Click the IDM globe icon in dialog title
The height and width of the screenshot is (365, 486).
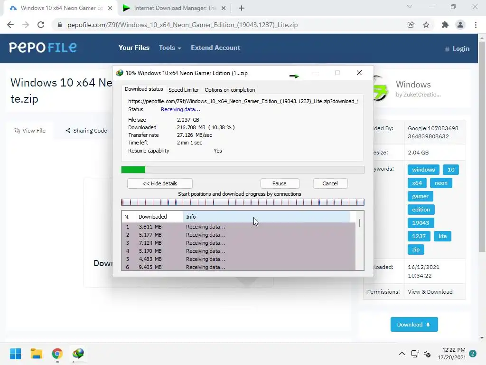pos(119,73)
